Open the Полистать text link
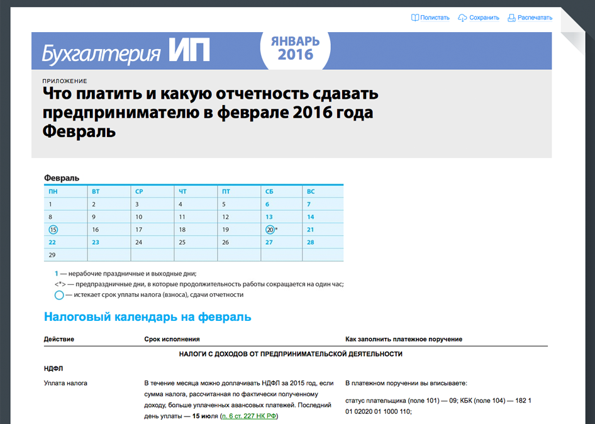This screenshot has height=424, width=595. [x=435, y=18]
